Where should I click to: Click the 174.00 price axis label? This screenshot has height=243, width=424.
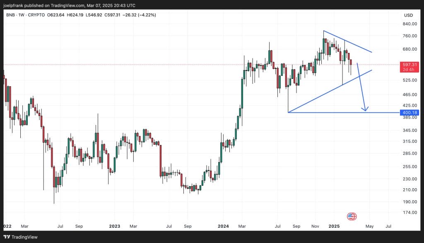point(408,212)
